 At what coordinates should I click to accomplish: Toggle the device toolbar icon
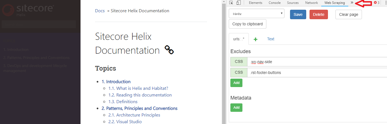238,3
